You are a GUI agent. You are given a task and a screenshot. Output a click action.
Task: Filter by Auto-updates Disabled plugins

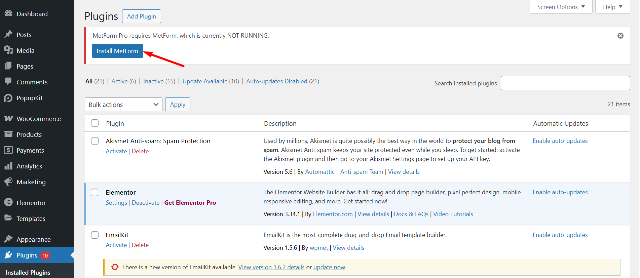(x=277, y=81)
